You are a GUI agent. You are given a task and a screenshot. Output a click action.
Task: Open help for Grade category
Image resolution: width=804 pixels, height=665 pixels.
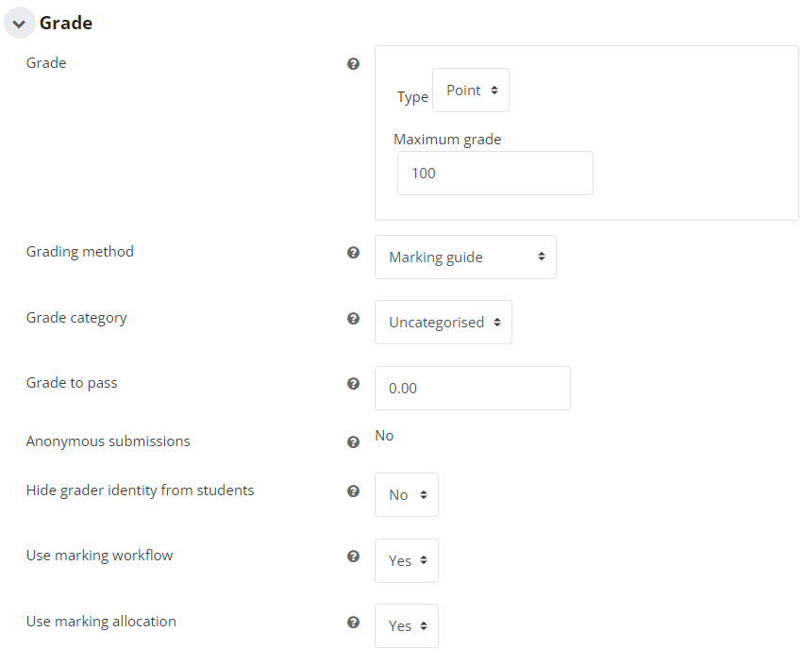click(353, 319)
